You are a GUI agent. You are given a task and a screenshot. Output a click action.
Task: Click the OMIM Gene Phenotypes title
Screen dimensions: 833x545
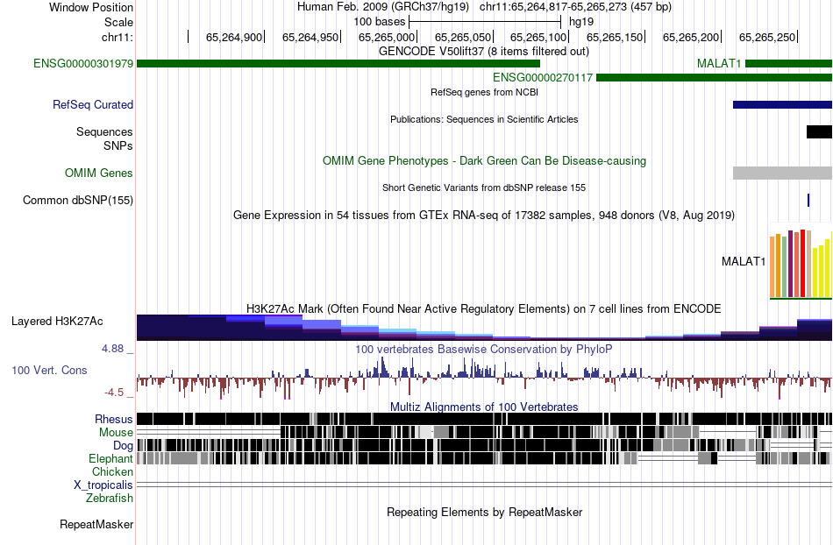tap(485, 161)
